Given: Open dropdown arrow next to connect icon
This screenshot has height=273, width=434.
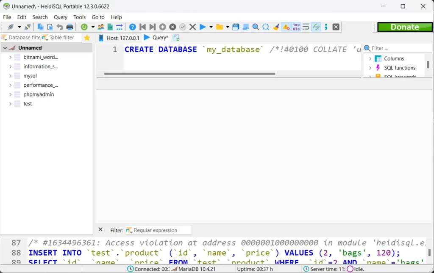Looking at the screenshot, I should pyautogui.click(x=19, y=27).
